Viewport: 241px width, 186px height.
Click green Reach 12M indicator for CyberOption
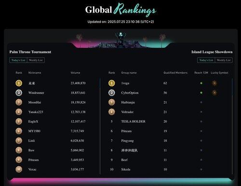[201, 93]
